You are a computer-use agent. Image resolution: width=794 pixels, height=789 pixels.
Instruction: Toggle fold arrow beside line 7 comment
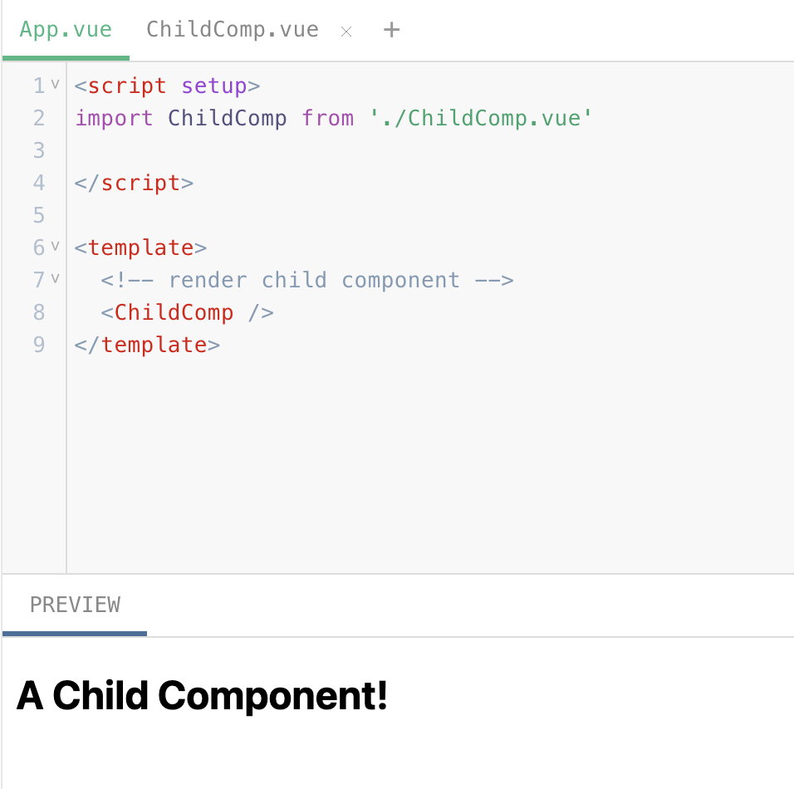click(56, 278)
